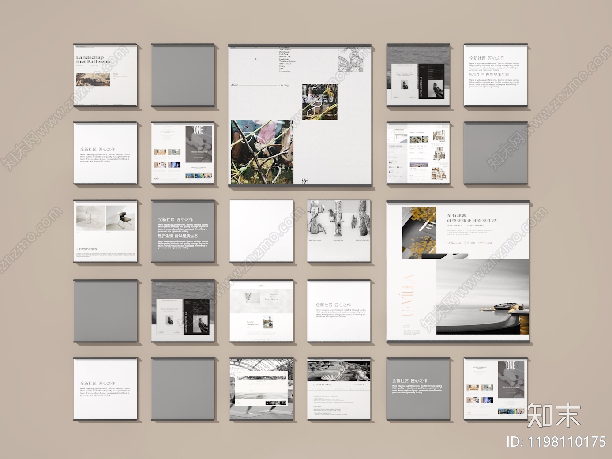Image resolution: width=612 pixels, height=459 pixels.
Task: Open the apartment floor plan panel
Action: [x=418, y=153]
